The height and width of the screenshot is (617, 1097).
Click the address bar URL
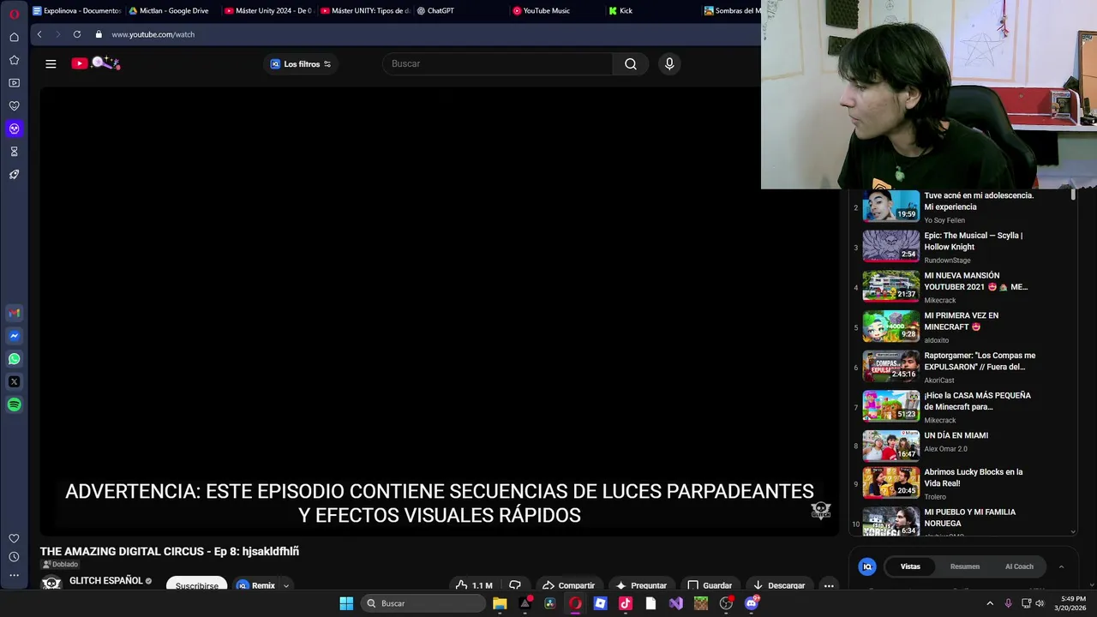[153, 34]
